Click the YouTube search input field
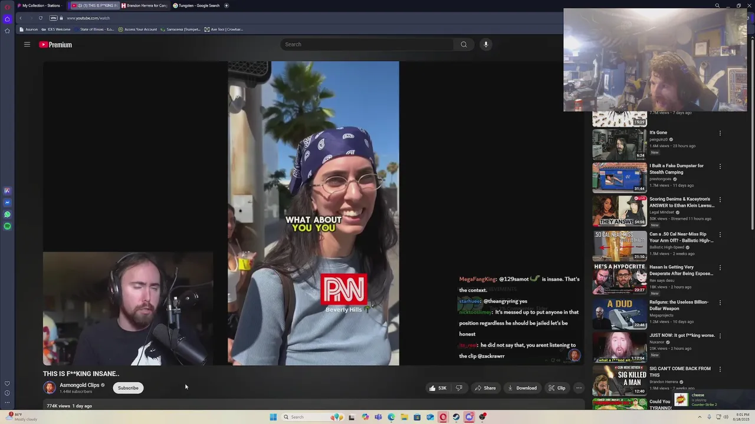755x424 pixels. click(368, 44)
